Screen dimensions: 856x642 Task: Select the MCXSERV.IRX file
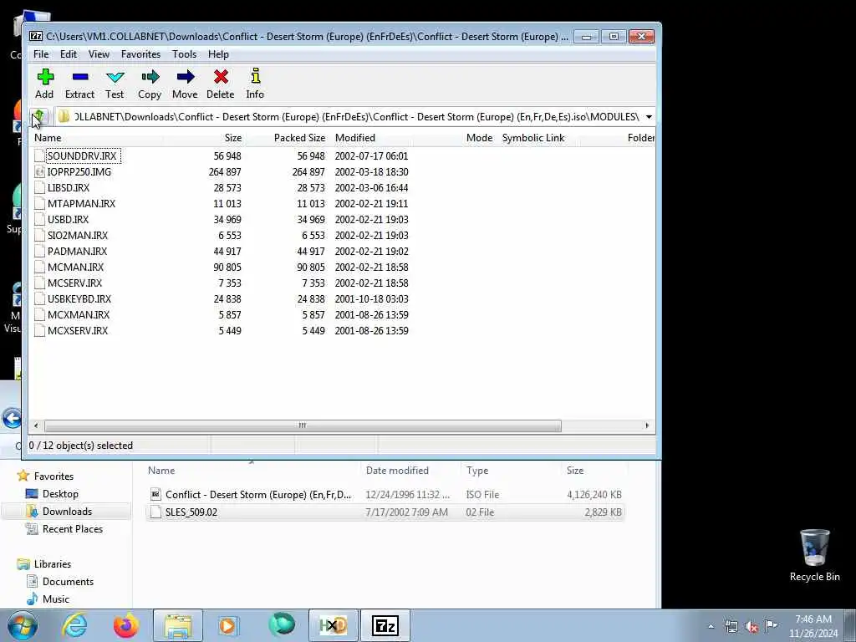(x=78, y=330)
